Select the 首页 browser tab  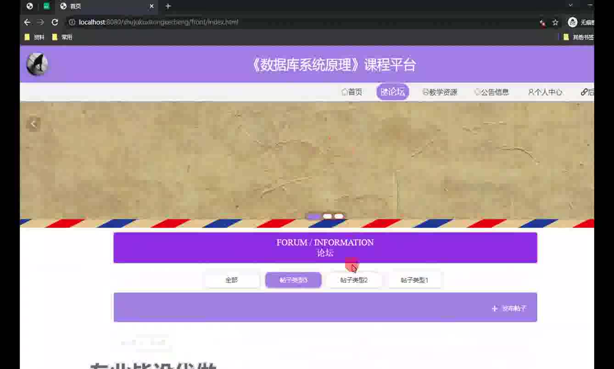click(x=106, y=6)
